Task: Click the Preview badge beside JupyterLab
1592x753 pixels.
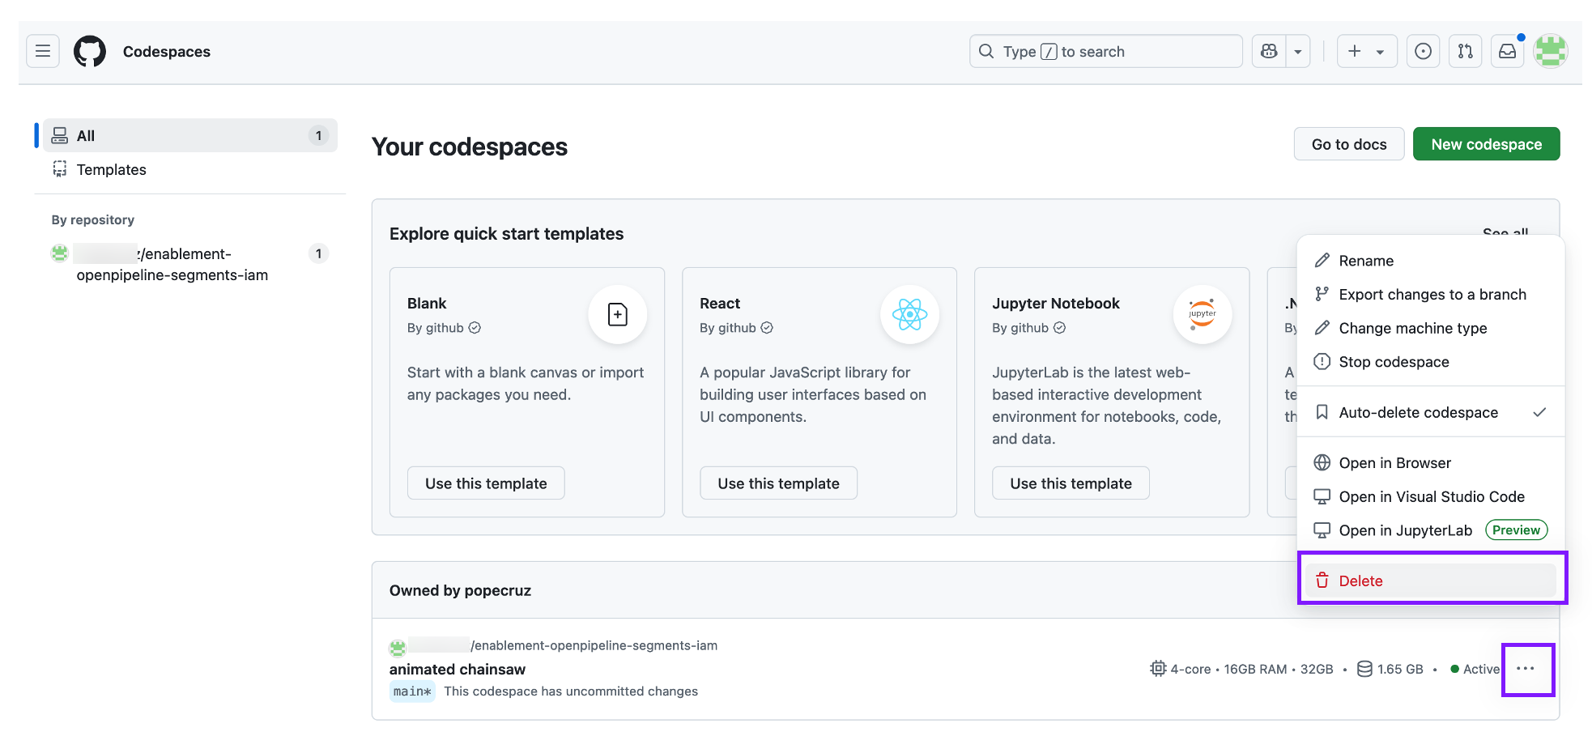Action: [1516, 530]
